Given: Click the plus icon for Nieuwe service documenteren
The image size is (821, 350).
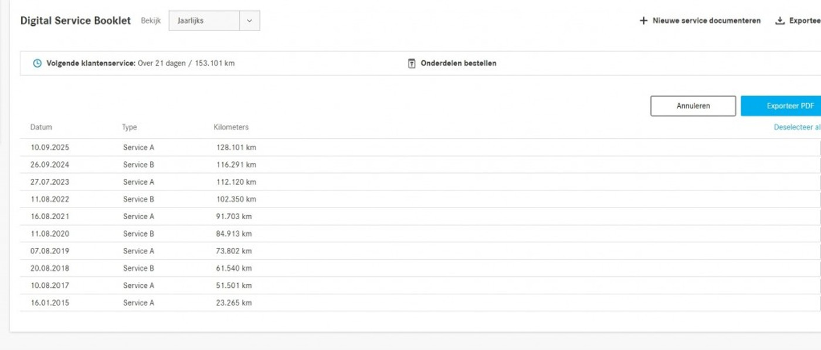Looking at the screenshot, I should point(643,21).
